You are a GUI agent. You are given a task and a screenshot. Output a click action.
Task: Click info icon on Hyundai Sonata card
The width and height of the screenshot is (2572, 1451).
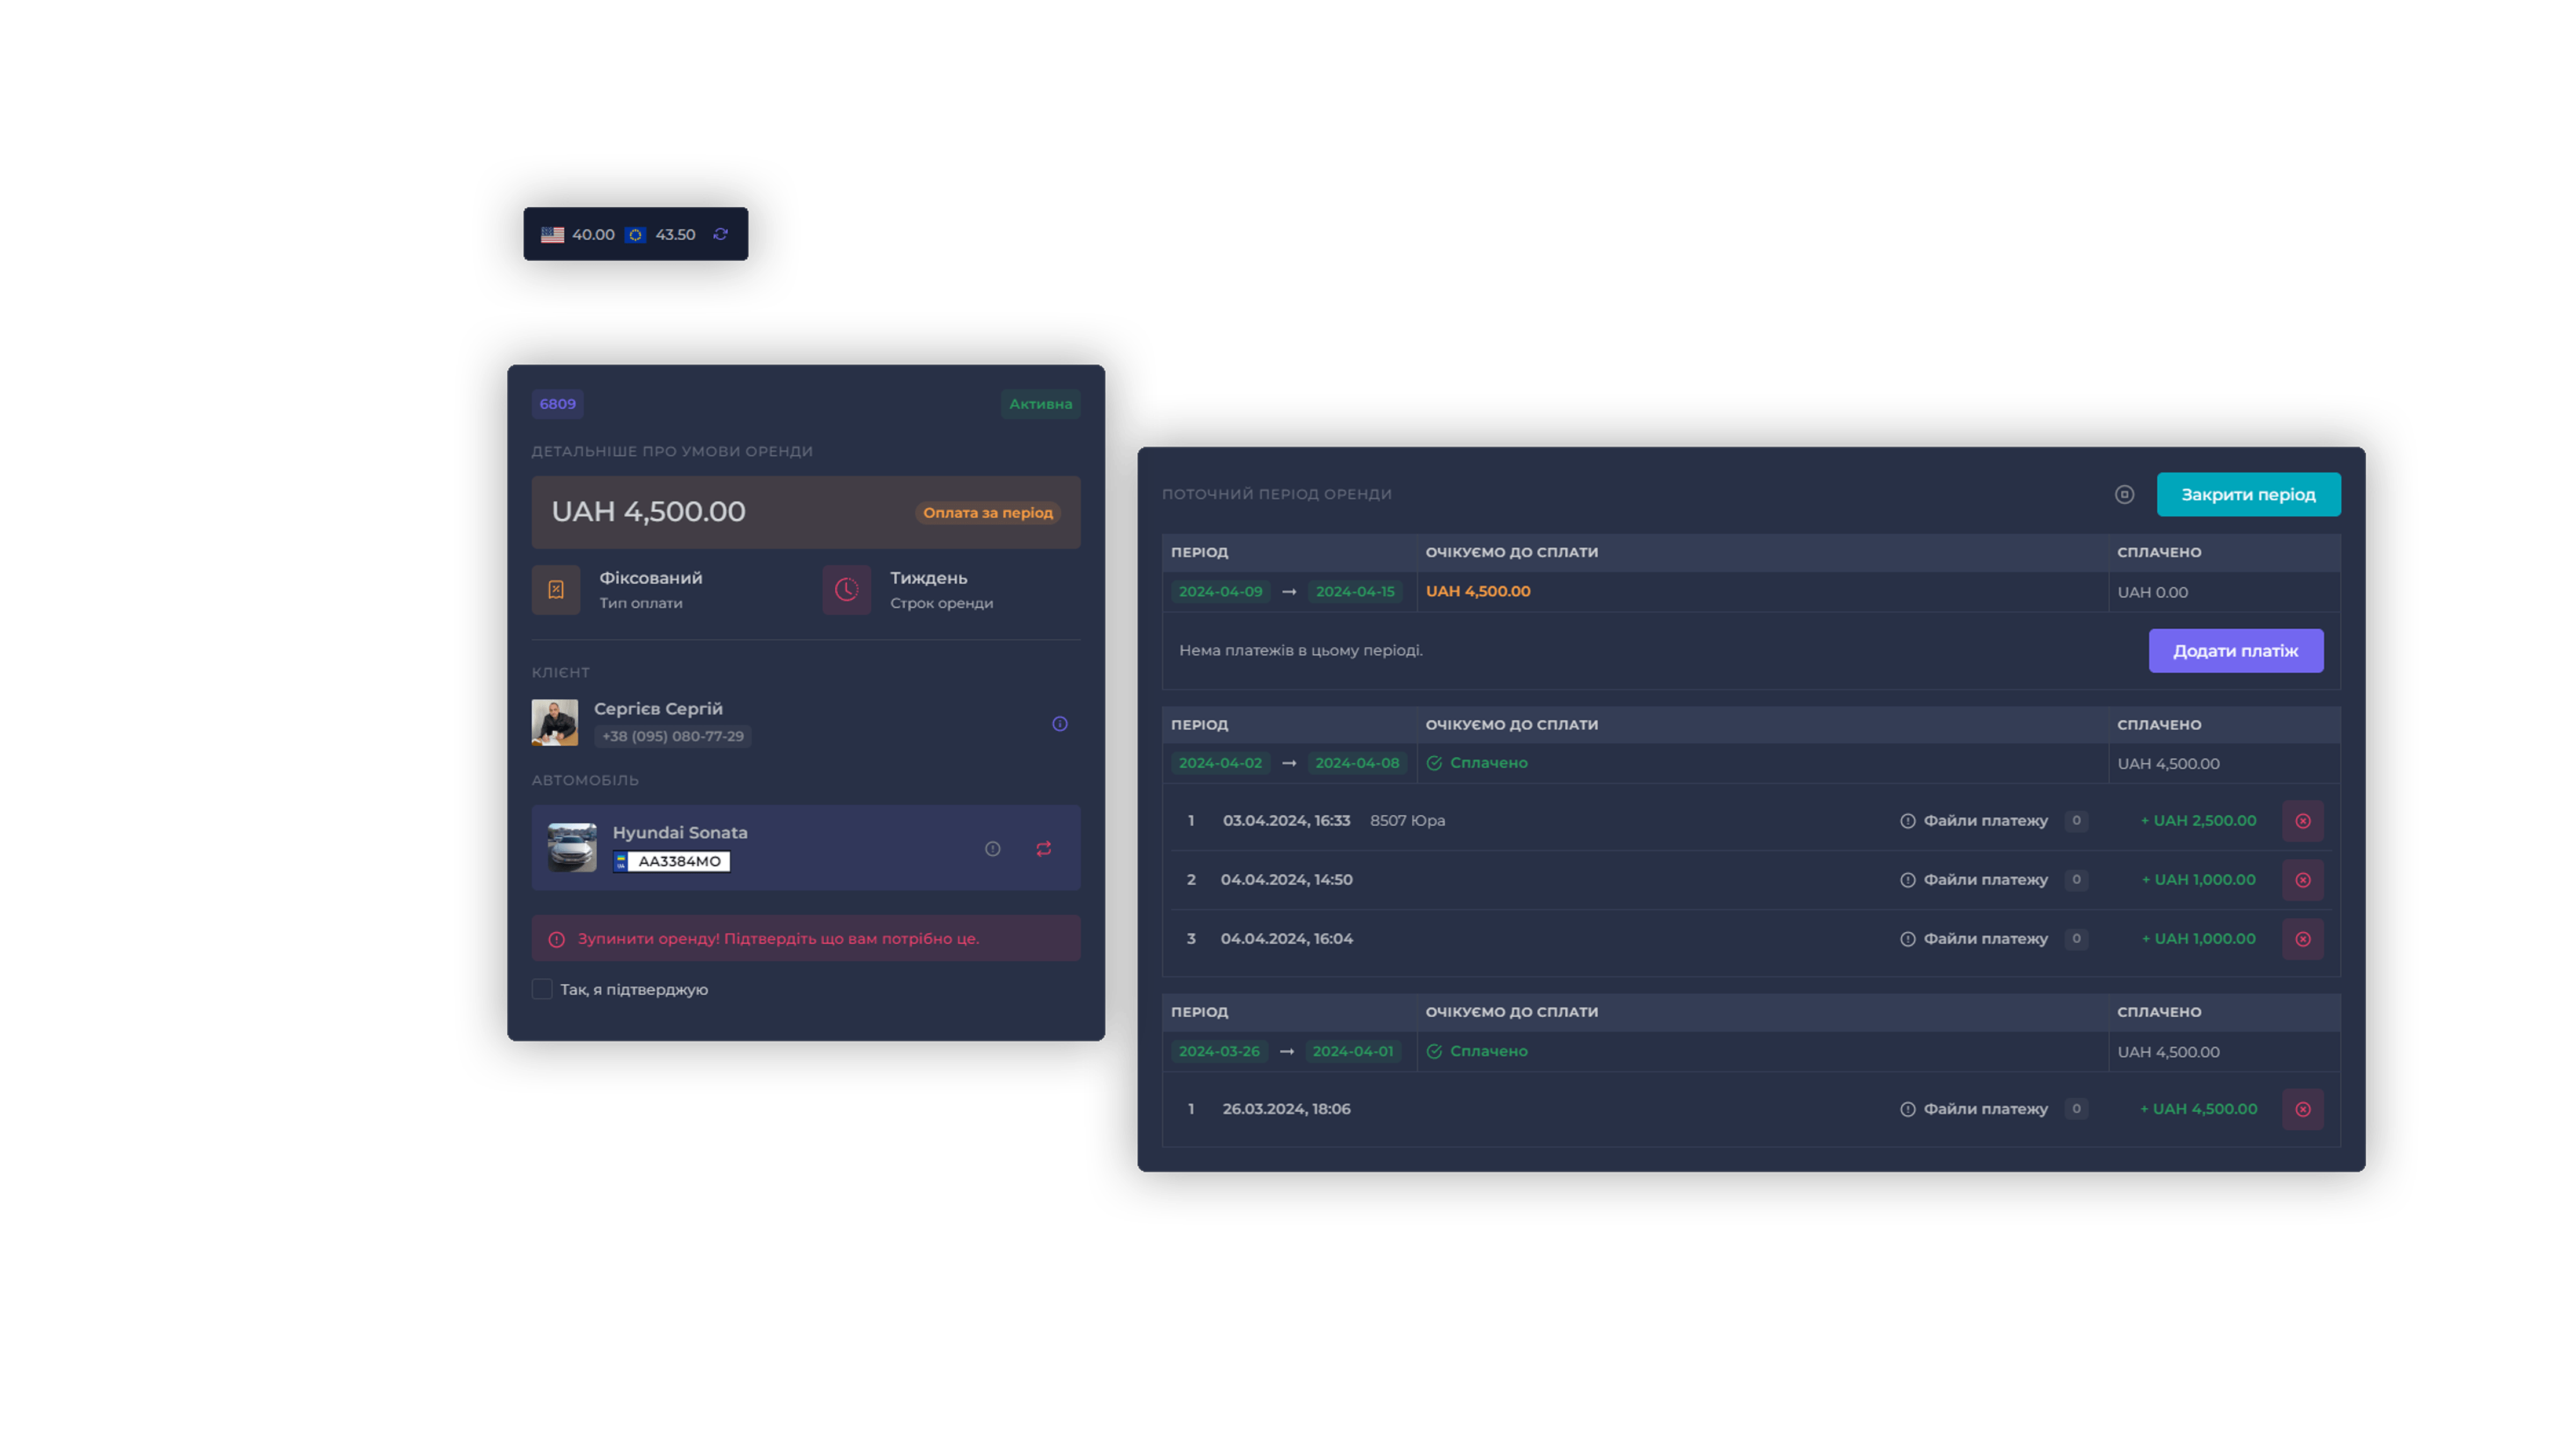pyautogui.click(x=992, y=848)
